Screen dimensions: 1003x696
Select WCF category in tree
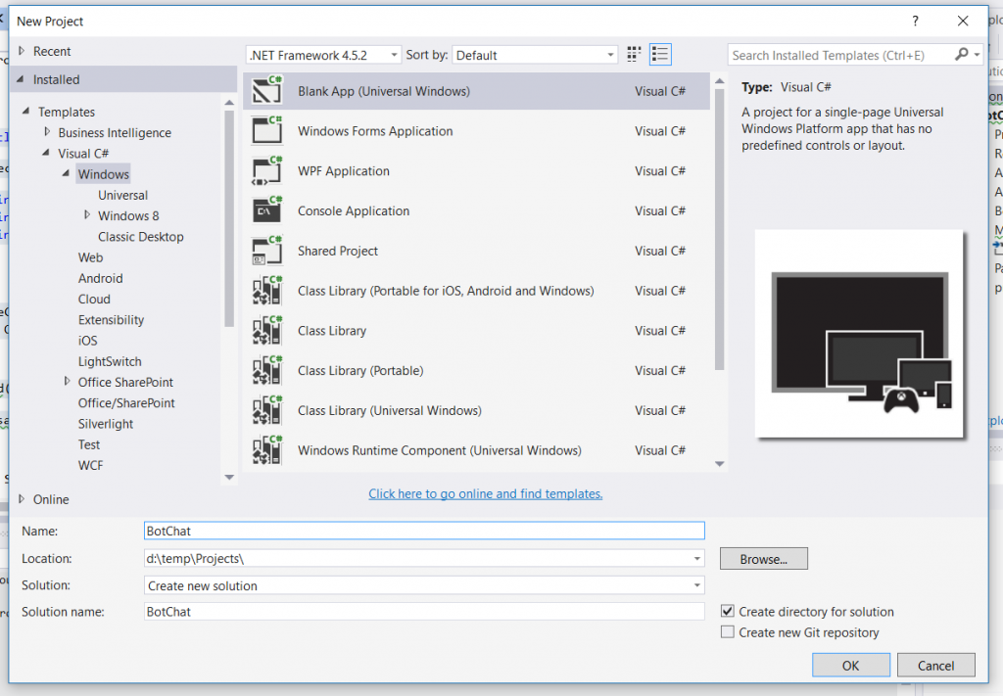pos(90,465)
